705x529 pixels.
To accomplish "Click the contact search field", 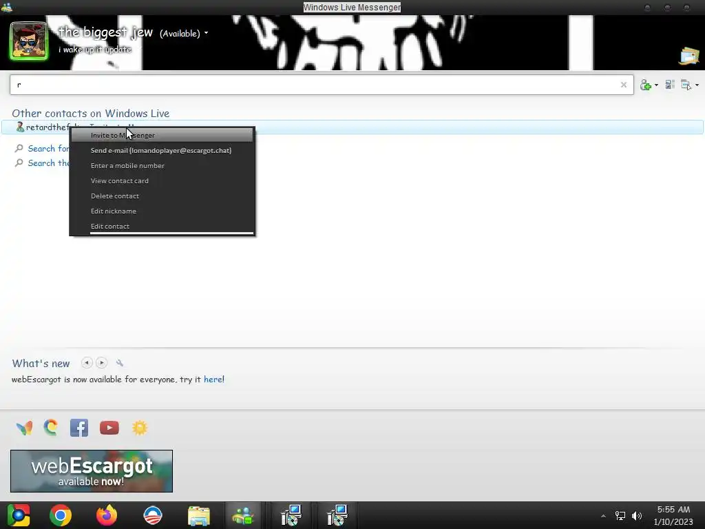I will (322, 85).
